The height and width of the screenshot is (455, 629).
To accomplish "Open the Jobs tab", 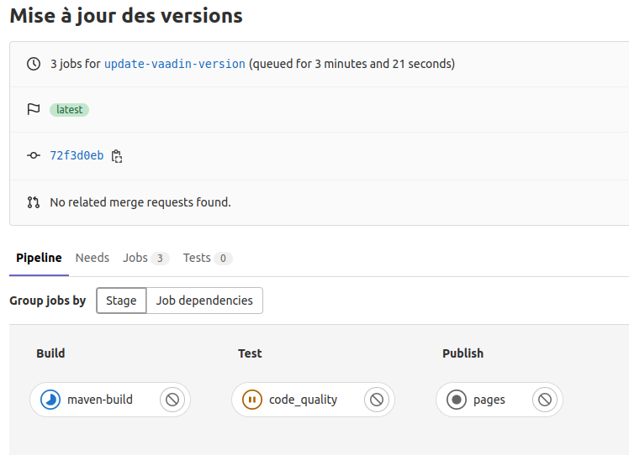I will click(x=146, y=258).
